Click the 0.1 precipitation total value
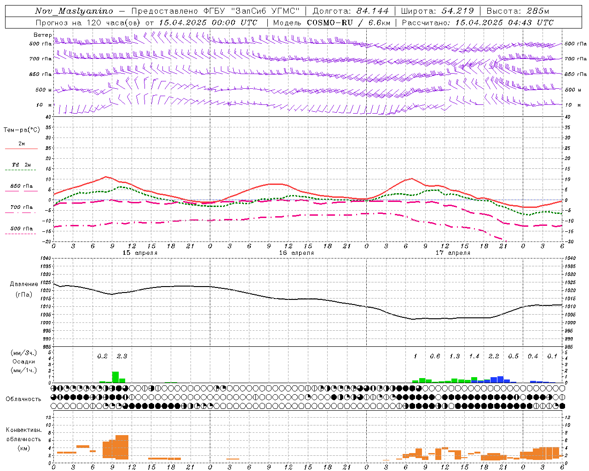The height and width of the screenshot is (471, 589). point(552,356)
